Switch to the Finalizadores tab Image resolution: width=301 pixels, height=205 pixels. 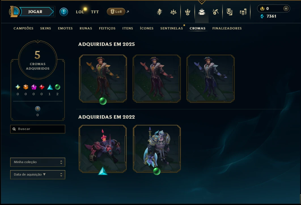point(227,28)
